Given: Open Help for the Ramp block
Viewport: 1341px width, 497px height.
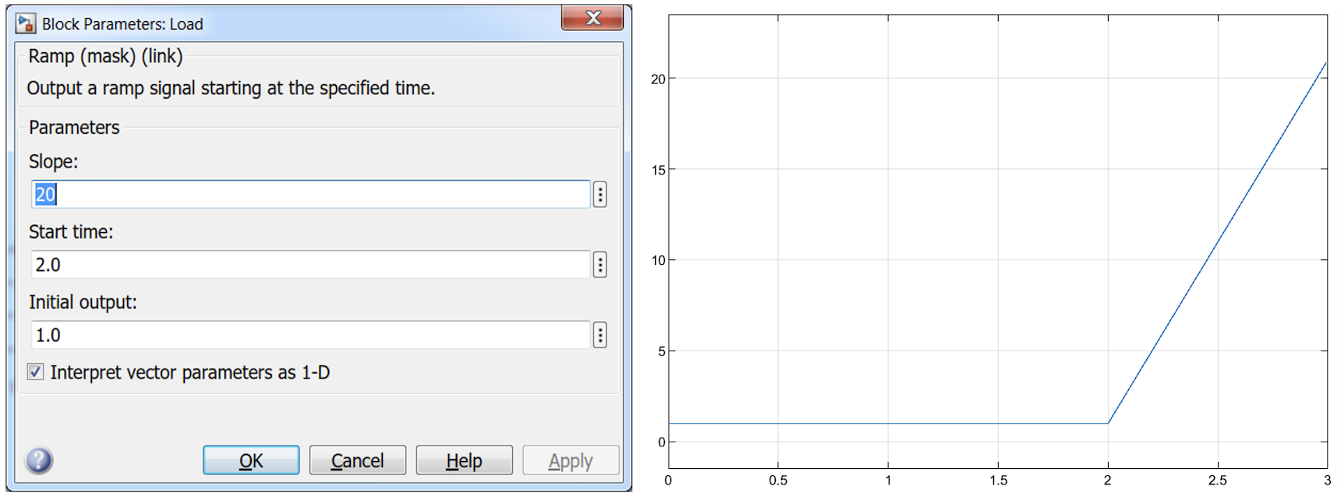Looking at the screenshot, I should 464,460.
